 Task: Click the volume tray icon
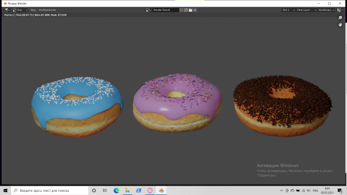click(x=309, y=190)
